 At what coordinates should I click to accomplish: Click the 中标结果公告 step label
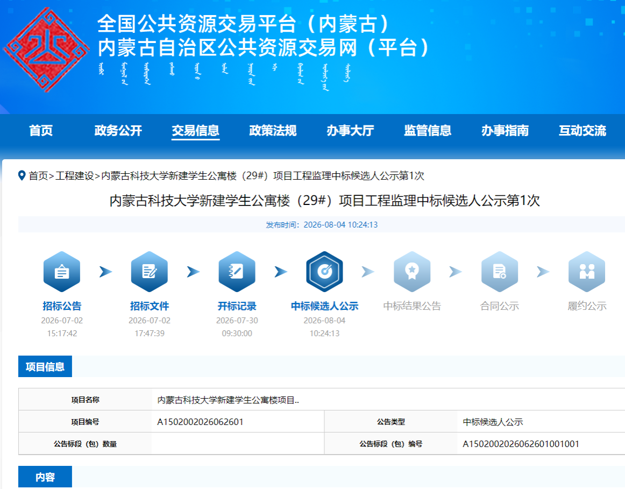412,306
